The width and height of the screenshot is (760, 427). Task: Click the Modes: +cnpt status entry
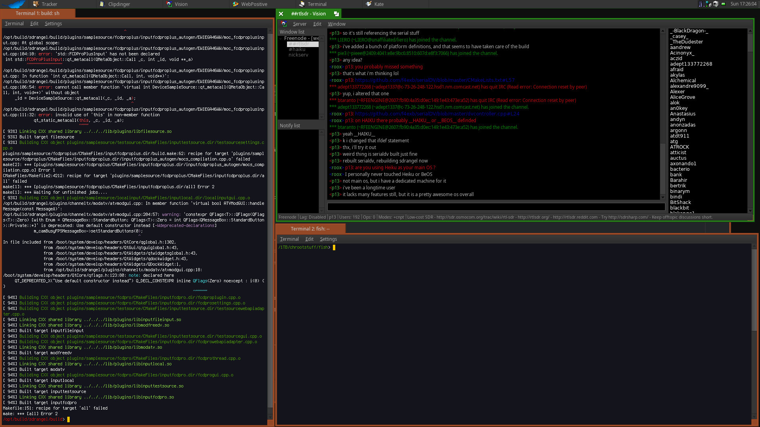click(391, 217)
